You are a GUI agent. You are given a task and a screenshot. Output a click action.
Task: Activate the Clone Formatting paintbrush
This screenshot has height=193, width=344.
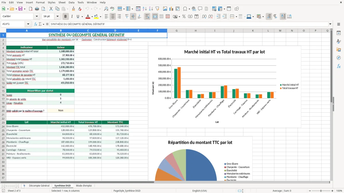click(73, 9)
